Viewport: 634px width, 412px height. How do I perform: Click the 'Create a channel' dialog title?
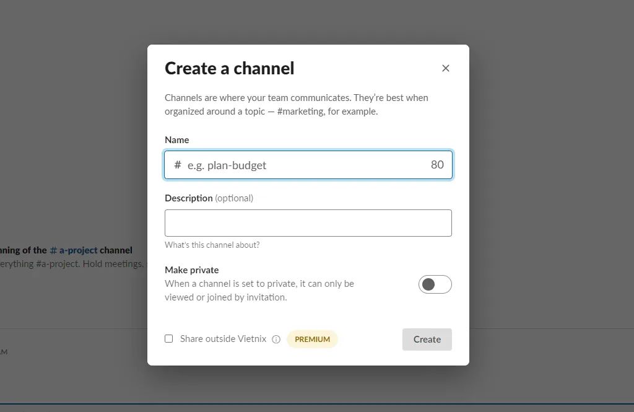click(229, 68)
